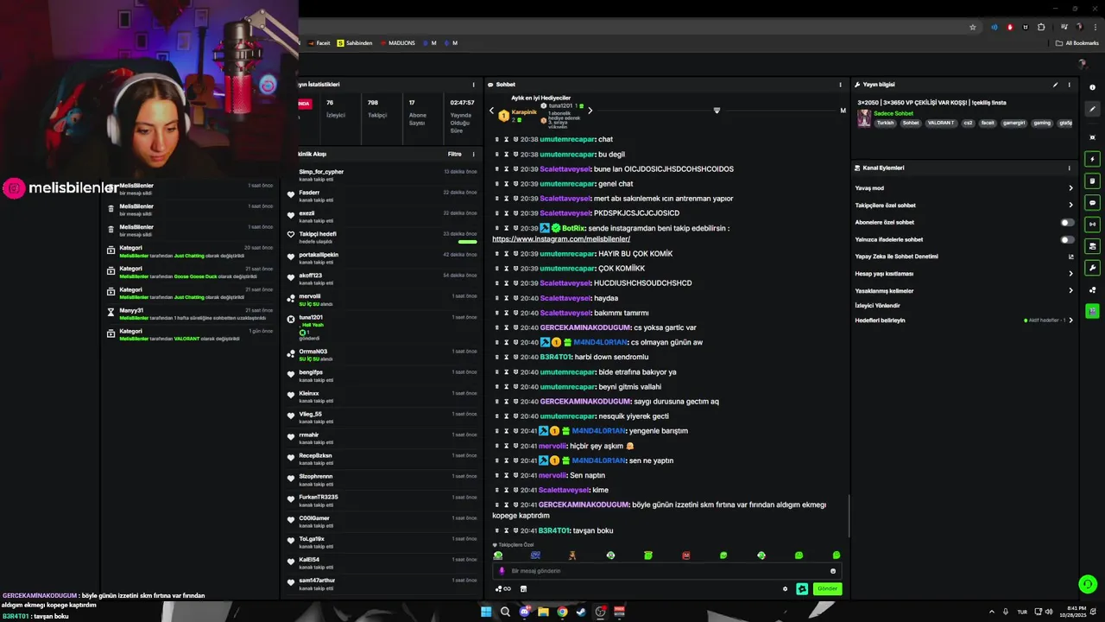Image resolution: width=1105 pixels, height=622 pixels.
Task: Open the Filtre dropdown in activity feed
Action: tap(454, 154)
